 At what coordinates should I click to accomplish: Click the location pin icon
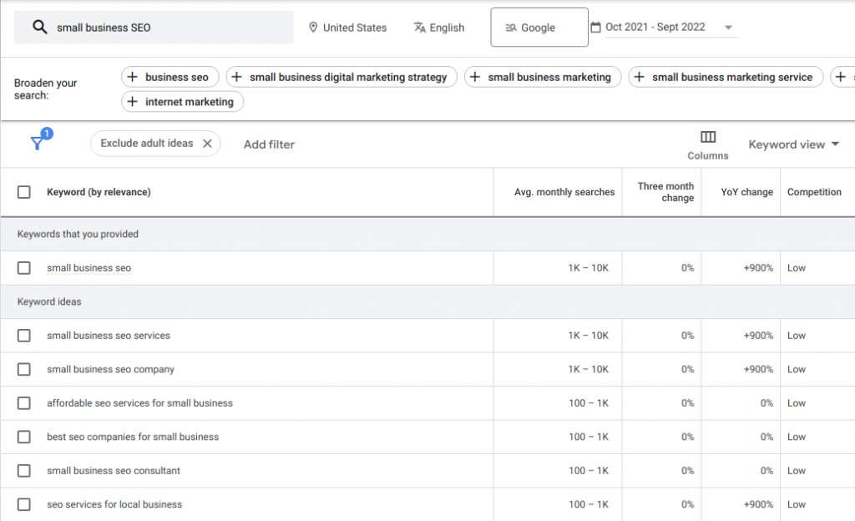click(x=313, y=28)
